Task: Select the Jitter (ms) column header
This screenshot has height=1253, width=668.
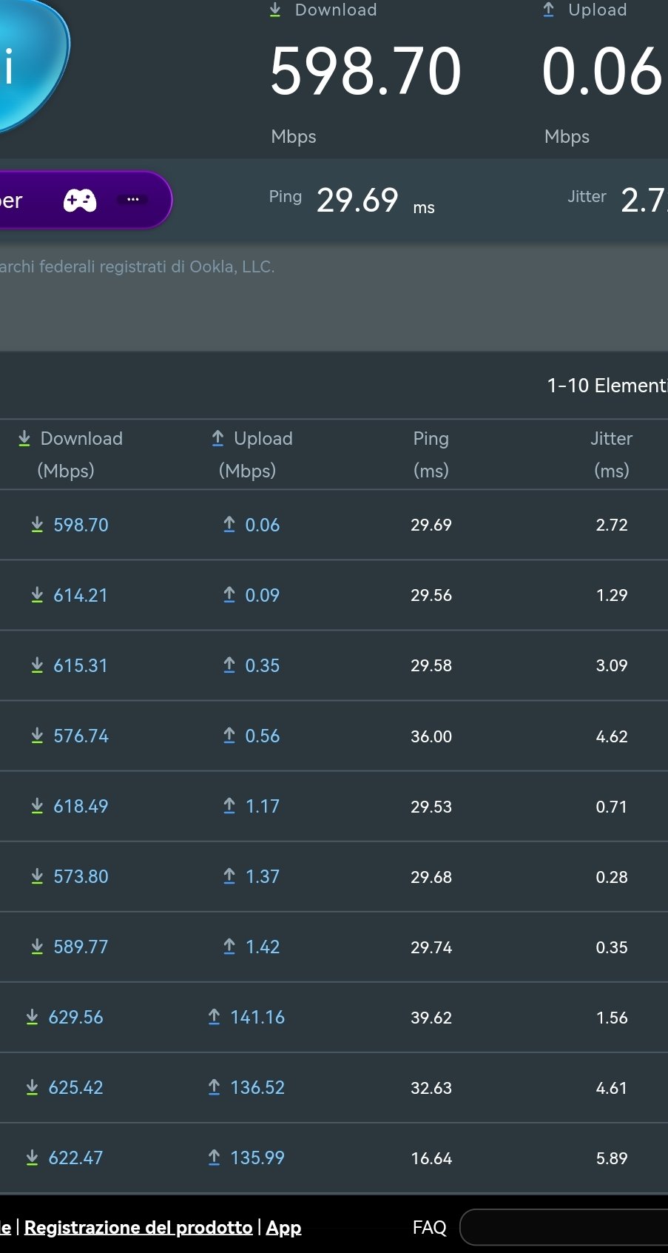Action: [x=611, y=454]
